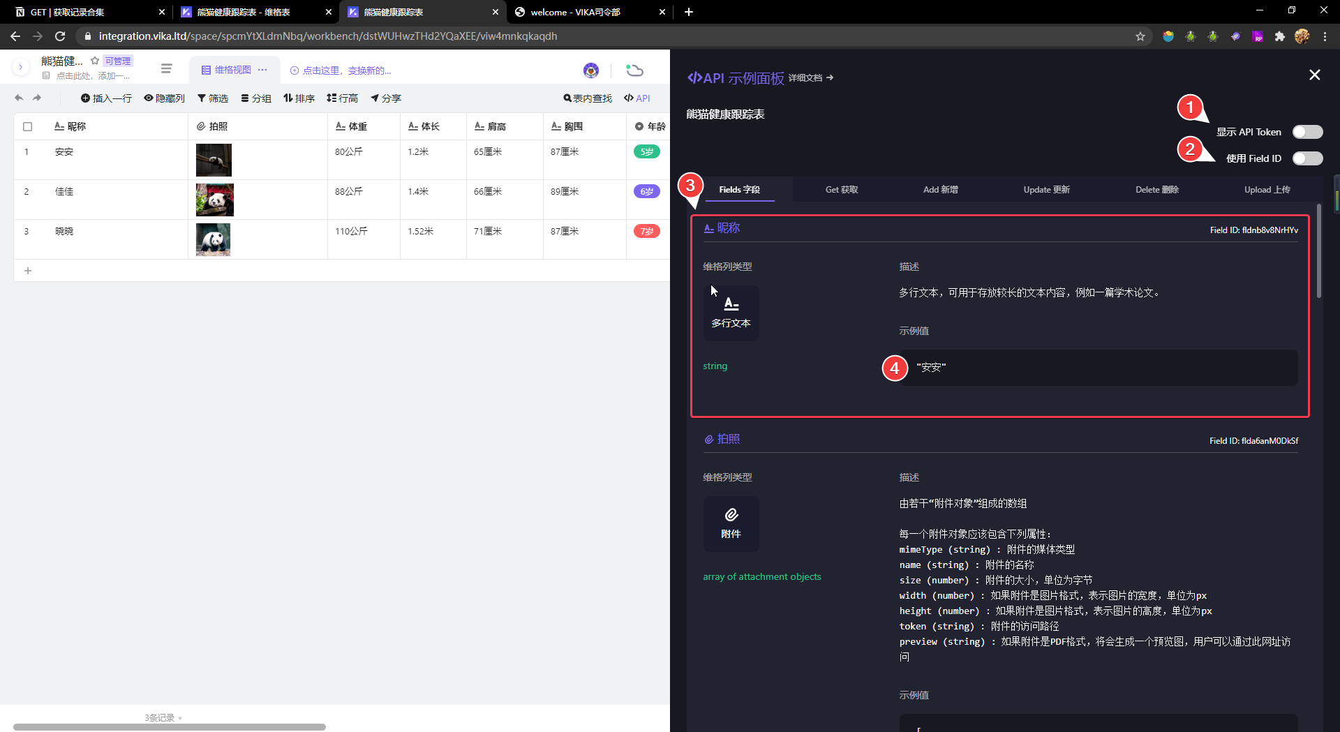Open the Chrome three-dot menu
The height and width of the screenshot is (732, 1340).
1325,36
